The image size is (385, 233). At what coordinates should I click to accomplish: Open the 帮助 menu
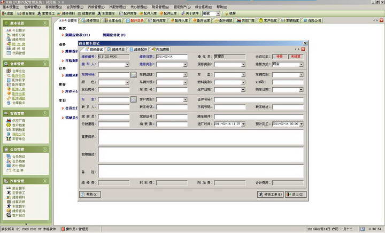(222, 7)
